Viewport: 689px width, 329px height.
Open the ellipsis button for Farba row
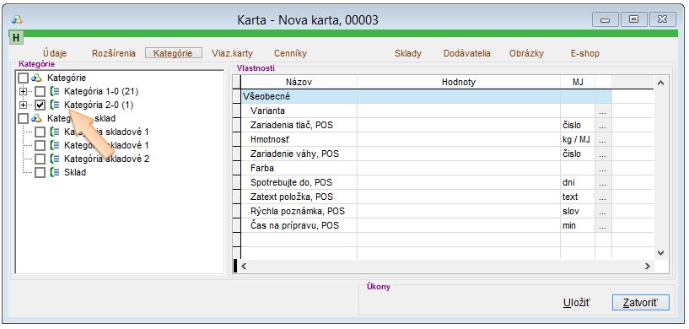coord(602,168)
